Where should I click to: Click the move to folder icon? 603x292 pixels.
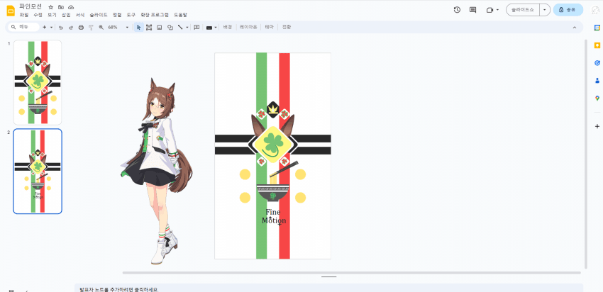coord(61,7)
